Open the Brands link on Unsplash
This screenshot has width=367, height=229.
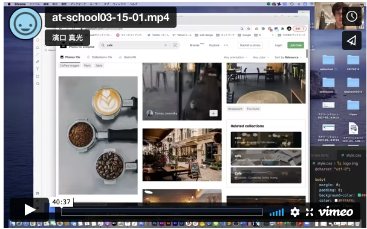tap(195, 45)
